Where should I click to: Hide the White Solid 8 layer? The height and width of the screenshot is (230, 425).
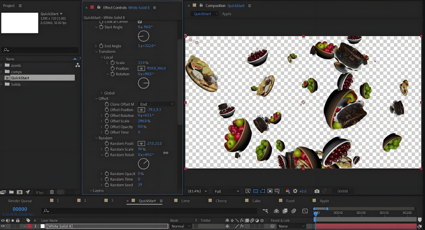tap(3, 226)
